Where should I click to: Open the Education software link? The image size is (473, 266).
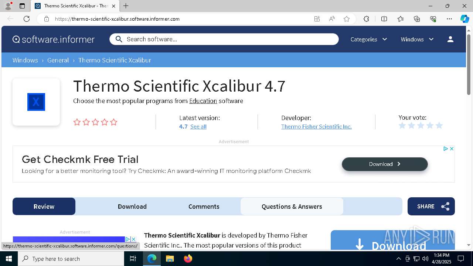tap(203, 101)
